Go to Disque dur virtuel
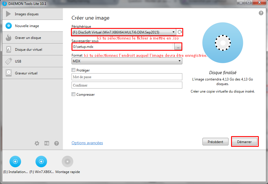This screenshot has width=268, height=184. pyautogui.click(x=33, y=49)
